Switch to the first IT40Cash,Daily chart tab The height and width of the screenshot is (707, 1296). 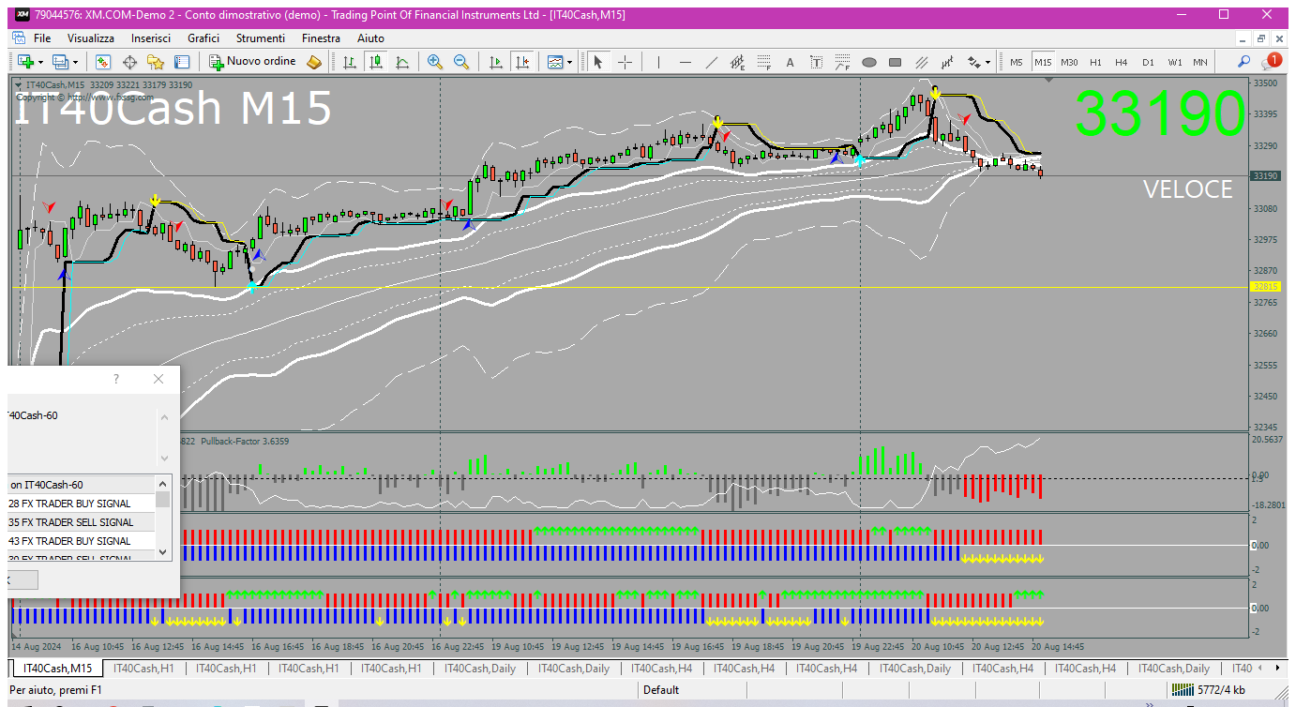480,669
